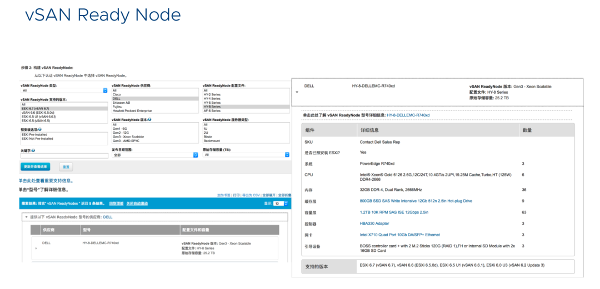This screenshot has width=600, height=289.
Task: Click the 全部折叠 link
Action: (284, 195)
